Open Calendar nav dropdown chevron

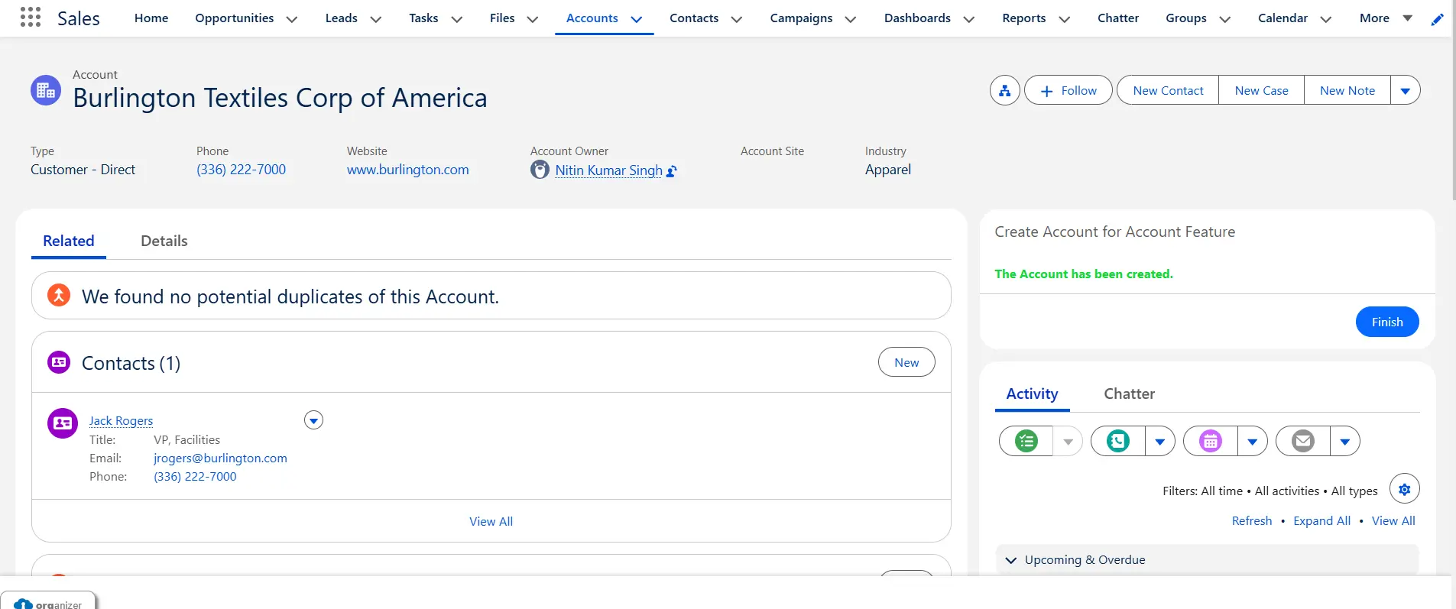point(1325,19)
